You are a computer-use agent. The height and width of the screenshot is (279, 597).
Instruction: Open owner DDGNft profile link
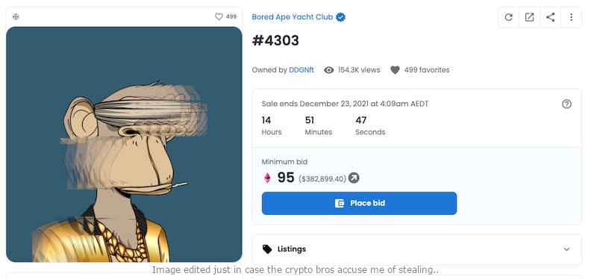(x=301, y=70)
